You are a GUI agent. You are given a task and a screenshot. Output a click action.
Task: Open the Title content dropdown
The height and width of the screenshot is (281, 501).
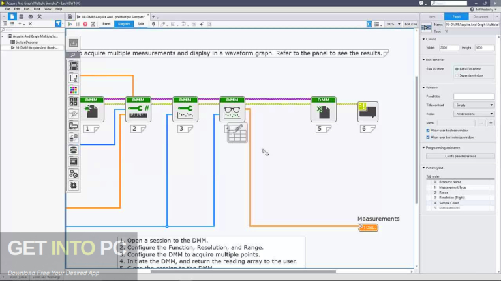(474, 105)
